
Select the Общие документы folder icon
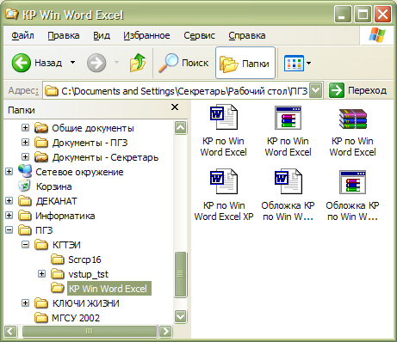coord(41,128)
